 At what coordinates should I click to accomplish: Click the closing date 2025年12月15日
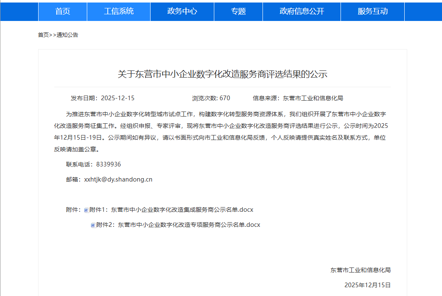coord(367,285)
